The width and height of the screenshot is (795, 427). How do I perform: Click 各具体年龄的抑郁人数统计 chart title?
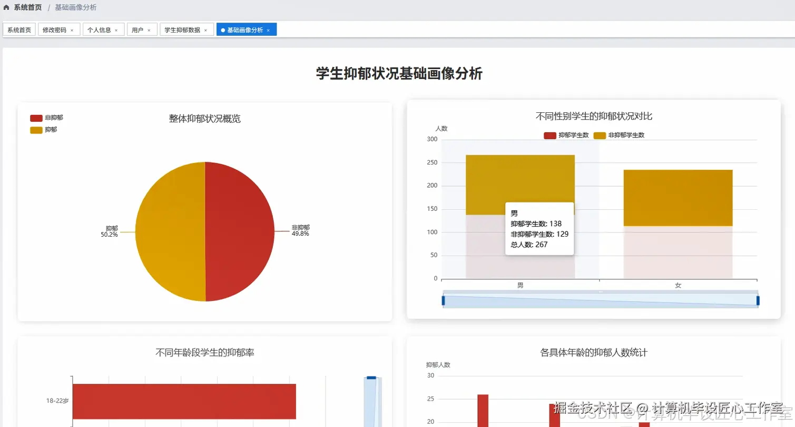tap(594, 353)
